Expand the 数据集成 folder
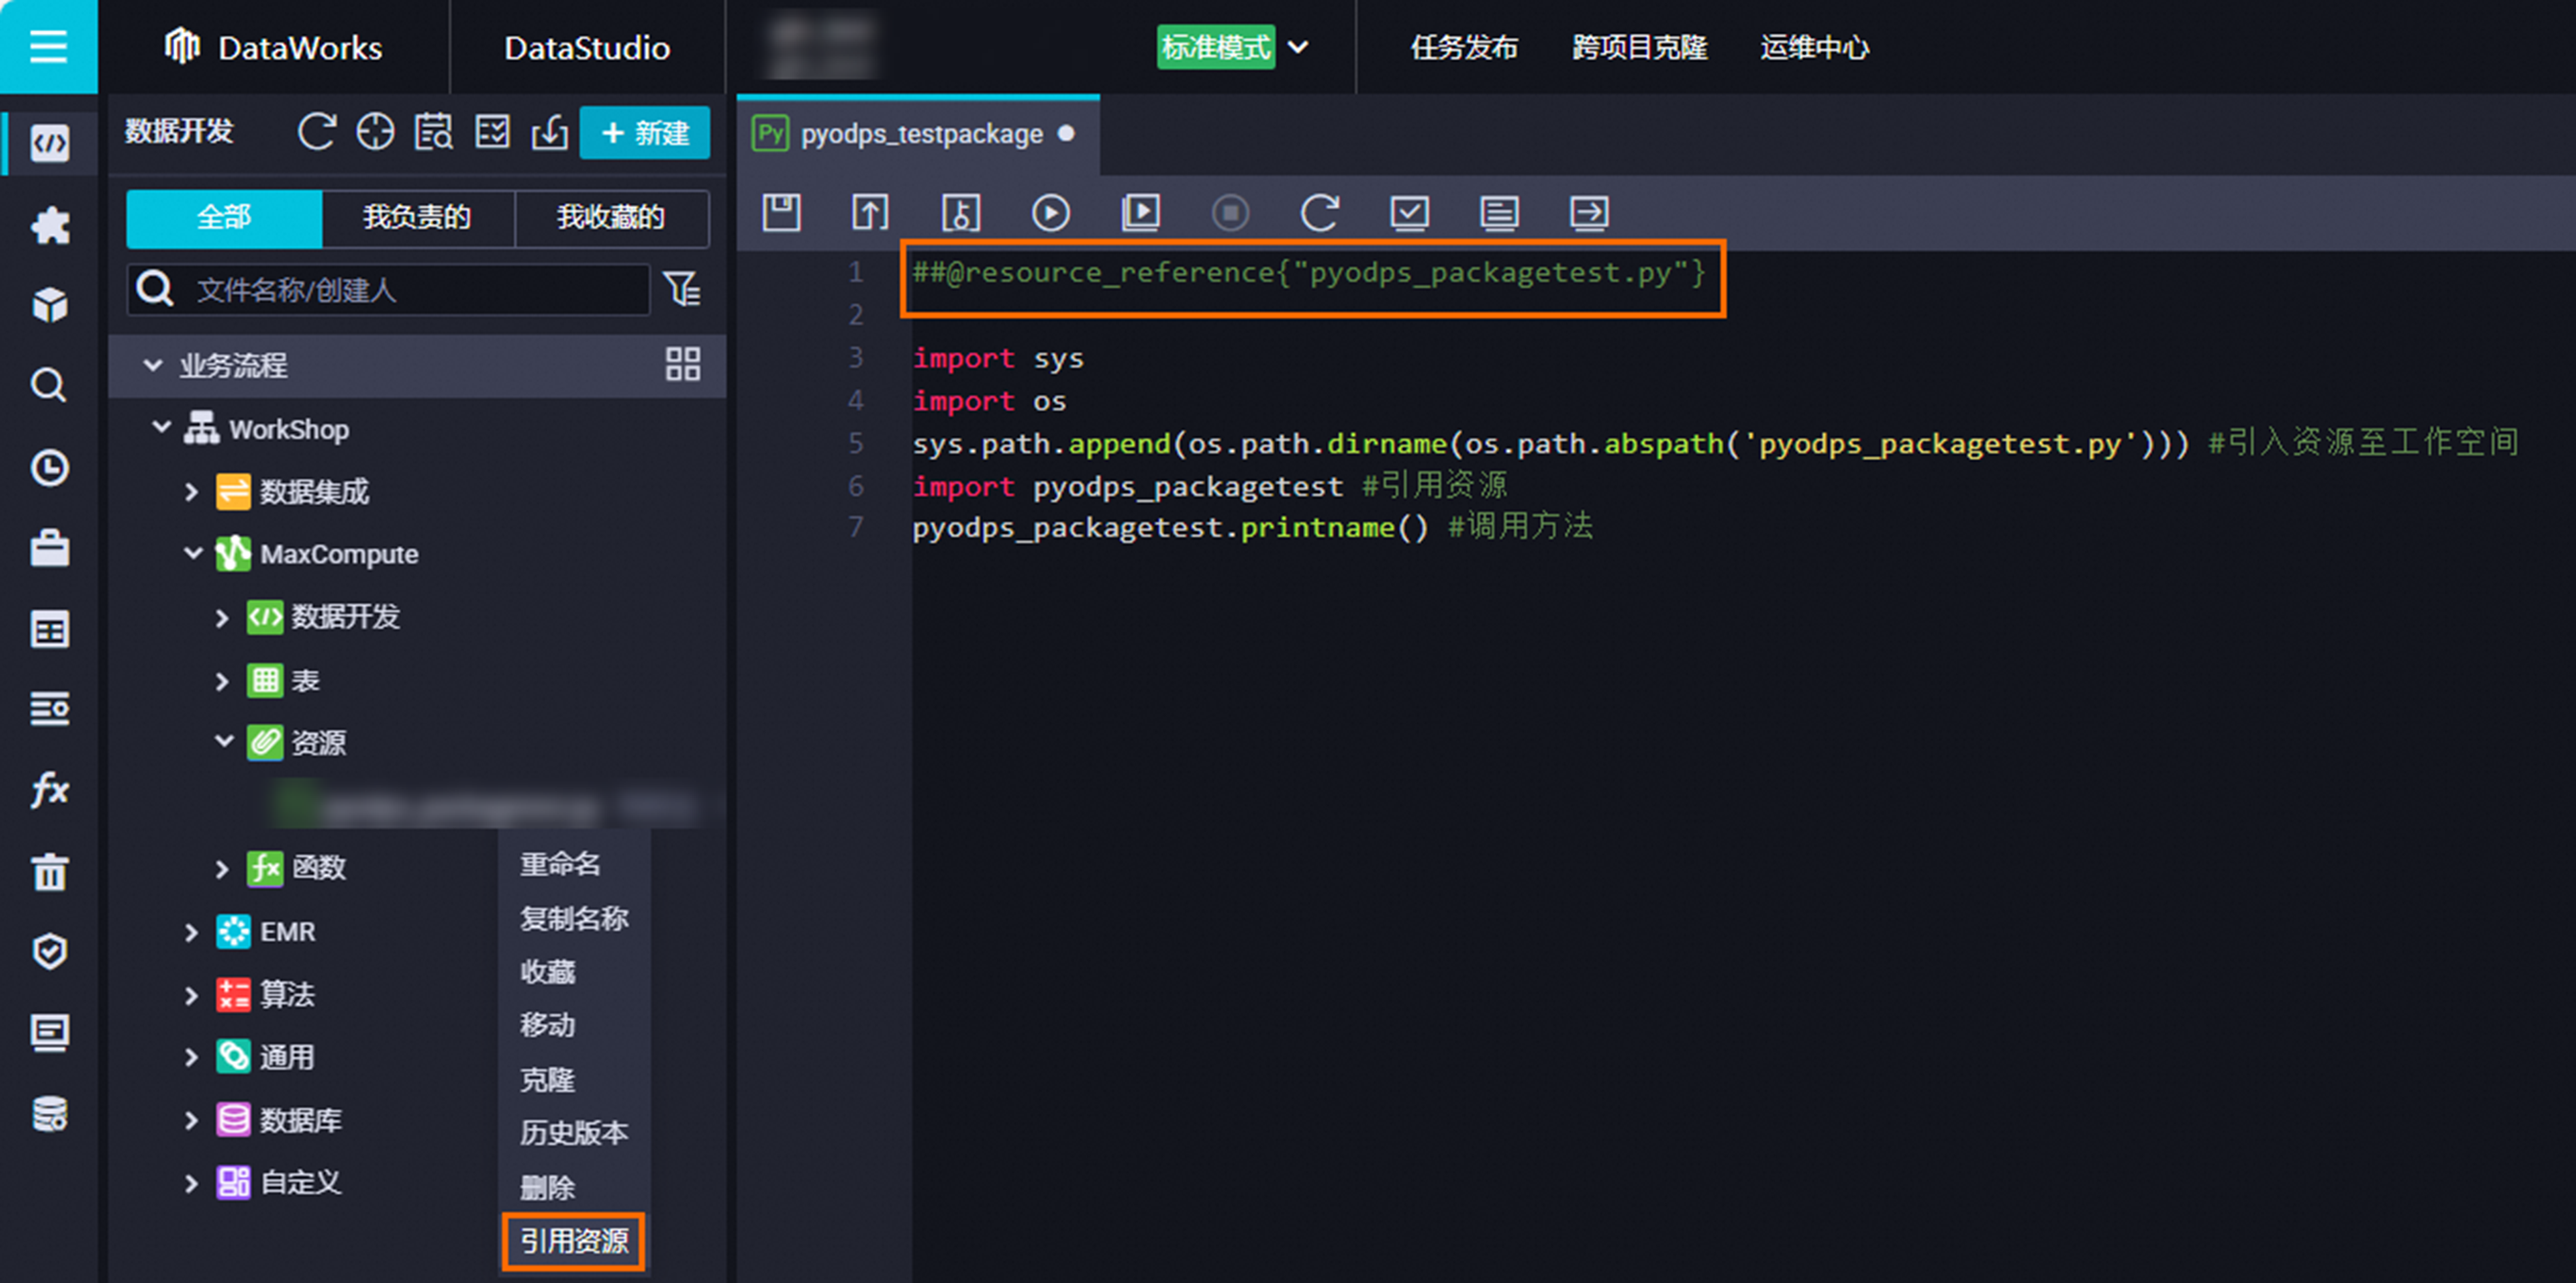 (x=191, y=491)
